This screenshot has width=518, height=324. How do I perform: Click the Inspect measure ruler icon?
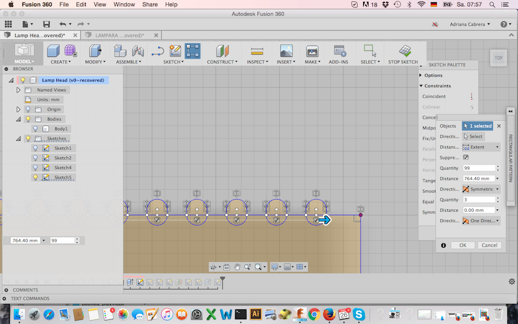click(257, 51)
